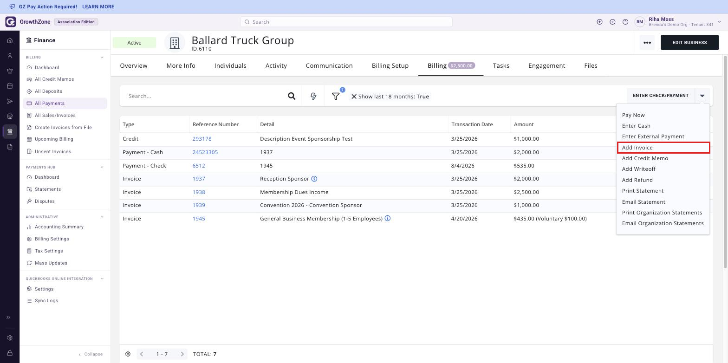
Task: Open the Engagement tab
Action: click(546, 65)
